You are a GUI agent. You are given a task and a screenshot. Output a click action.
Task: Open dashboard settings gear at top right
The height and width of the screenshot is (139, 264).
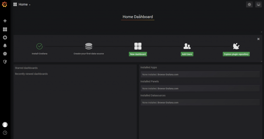(x=249, y=5)
